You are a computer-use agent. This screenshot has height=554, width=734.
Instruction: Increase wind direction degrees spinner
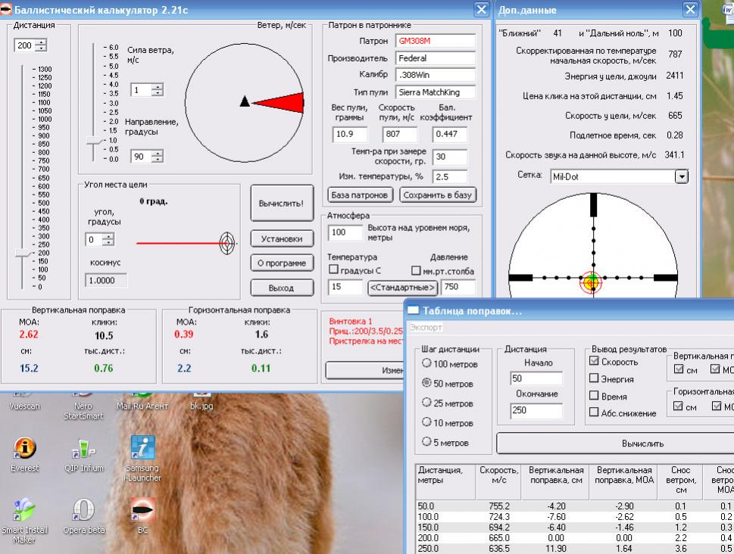pyautogui.click(x=157, y=154)
